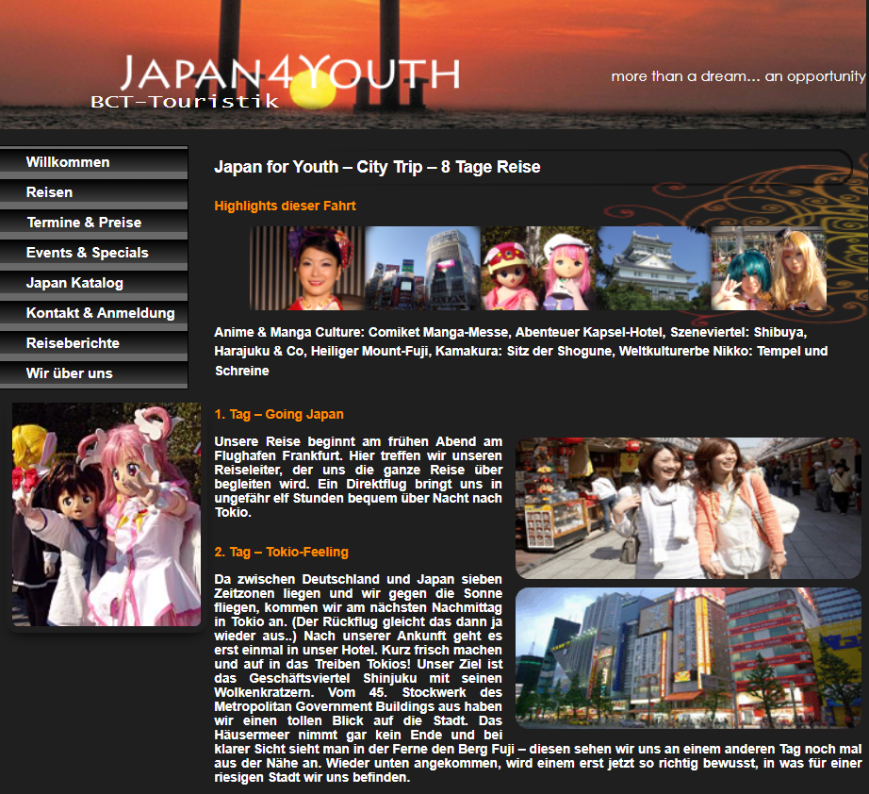Select Wir über uns menu entry
Image resolution: width=869 pixels, height=794 pixels.
[x=93, y=373]
